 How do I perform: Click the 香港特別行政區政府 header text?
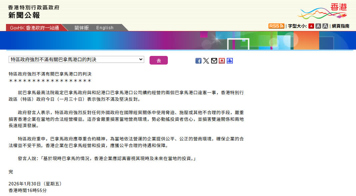point(34,7)
